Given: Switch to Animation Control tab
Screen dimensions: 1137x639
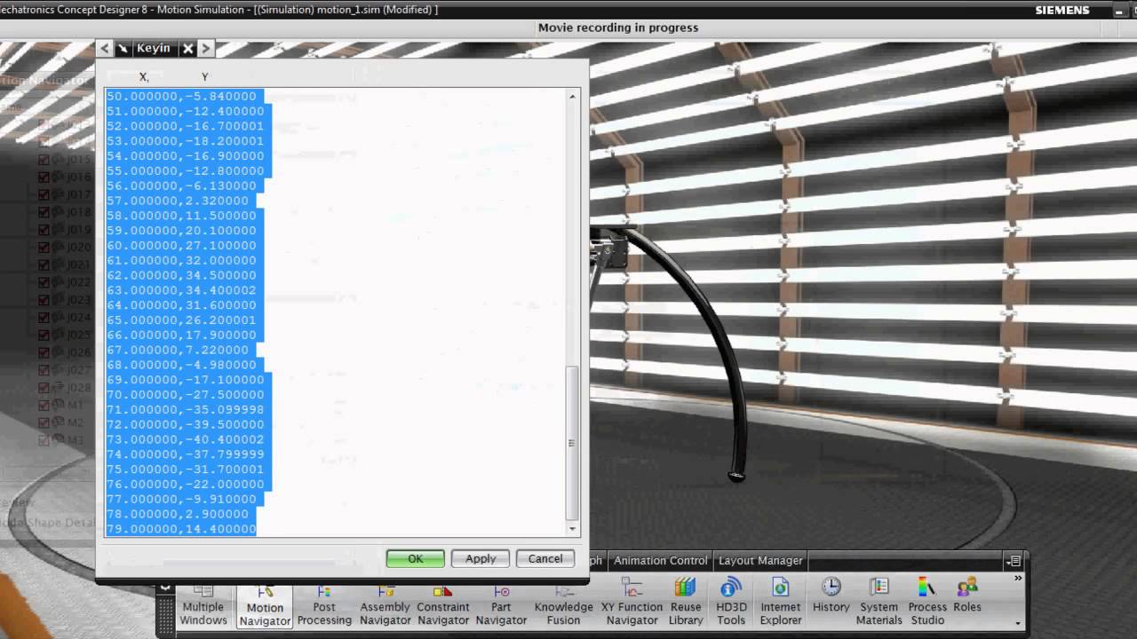Looking at the screenshot, I should click(660, 560).
